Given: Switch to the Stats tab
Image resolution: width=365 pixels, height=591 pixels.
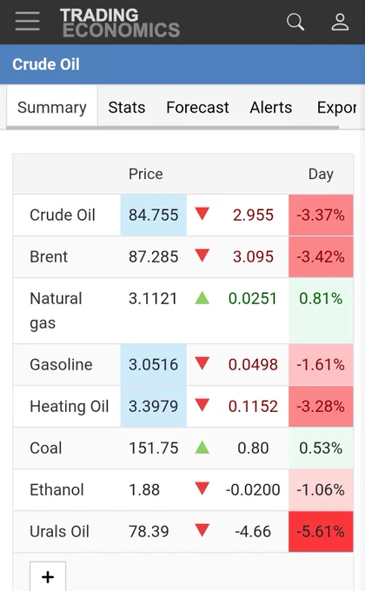Looking at the screenshot, I should coord(127,108).
